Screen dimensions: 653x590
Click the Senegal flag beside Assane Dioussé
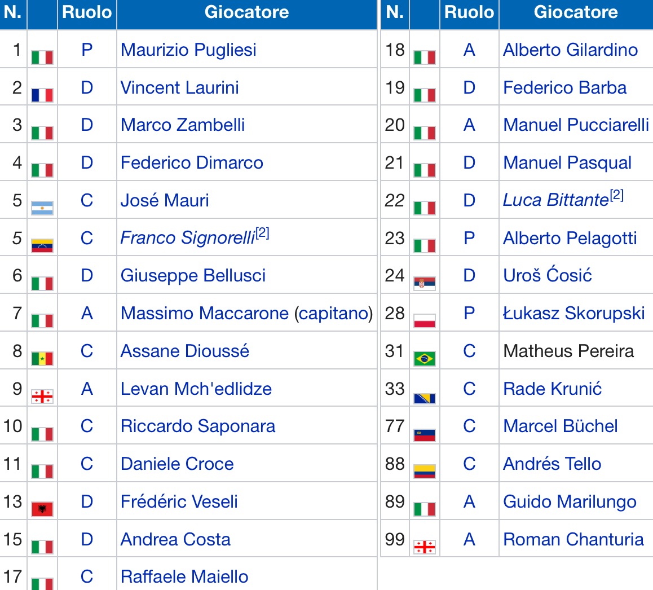tap(42, 358)
